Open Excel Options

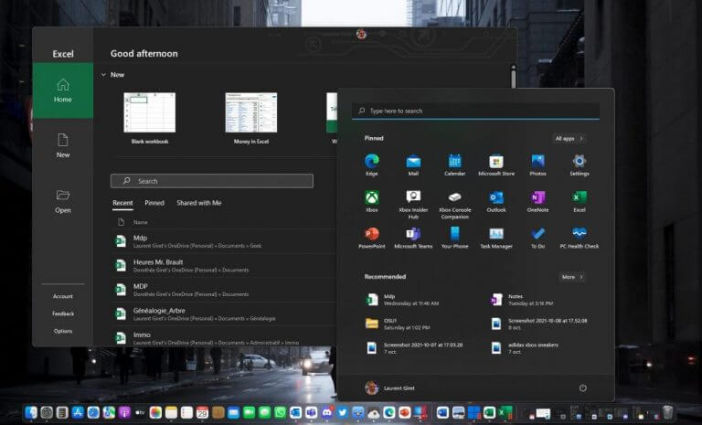[x=63, y=331]
